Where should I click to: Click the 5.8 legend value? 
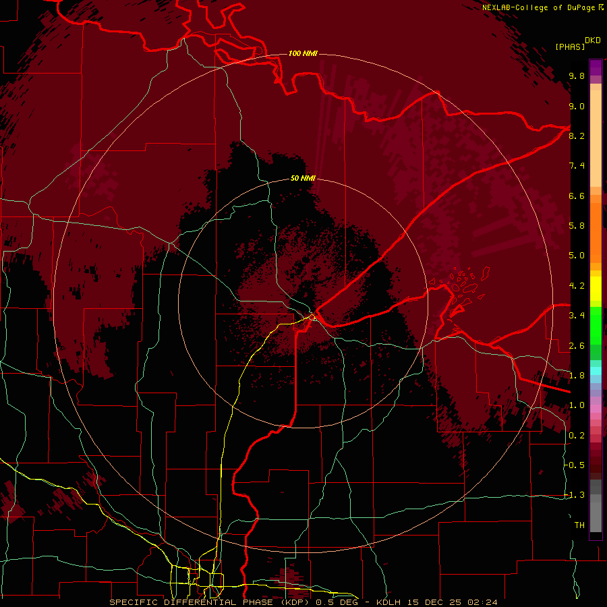click(577, 226)
